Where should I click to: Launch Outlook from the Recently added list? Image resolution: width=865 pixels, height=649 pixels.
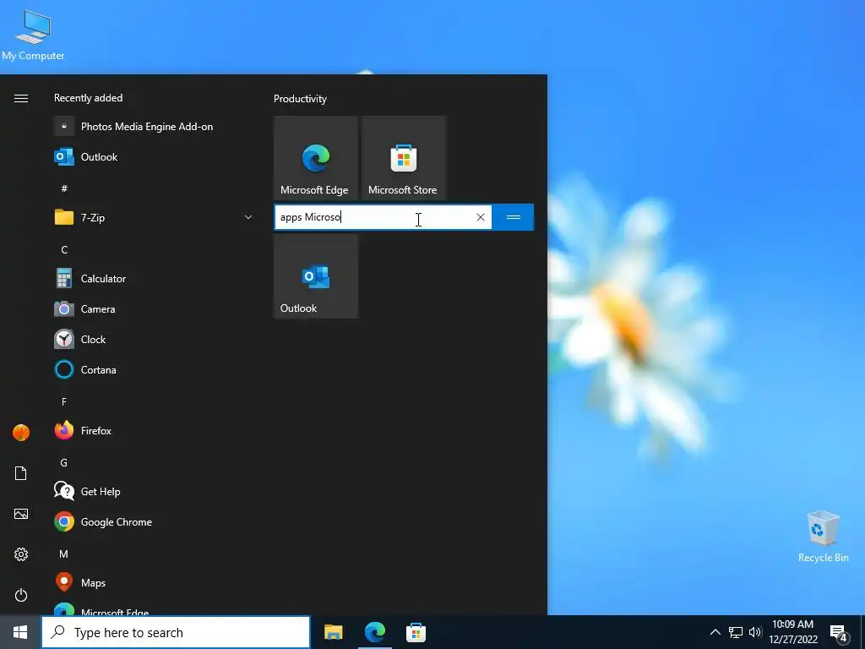point(155,156)
